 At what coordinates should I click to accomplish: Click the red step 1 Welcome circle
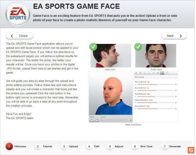[9, 146]
